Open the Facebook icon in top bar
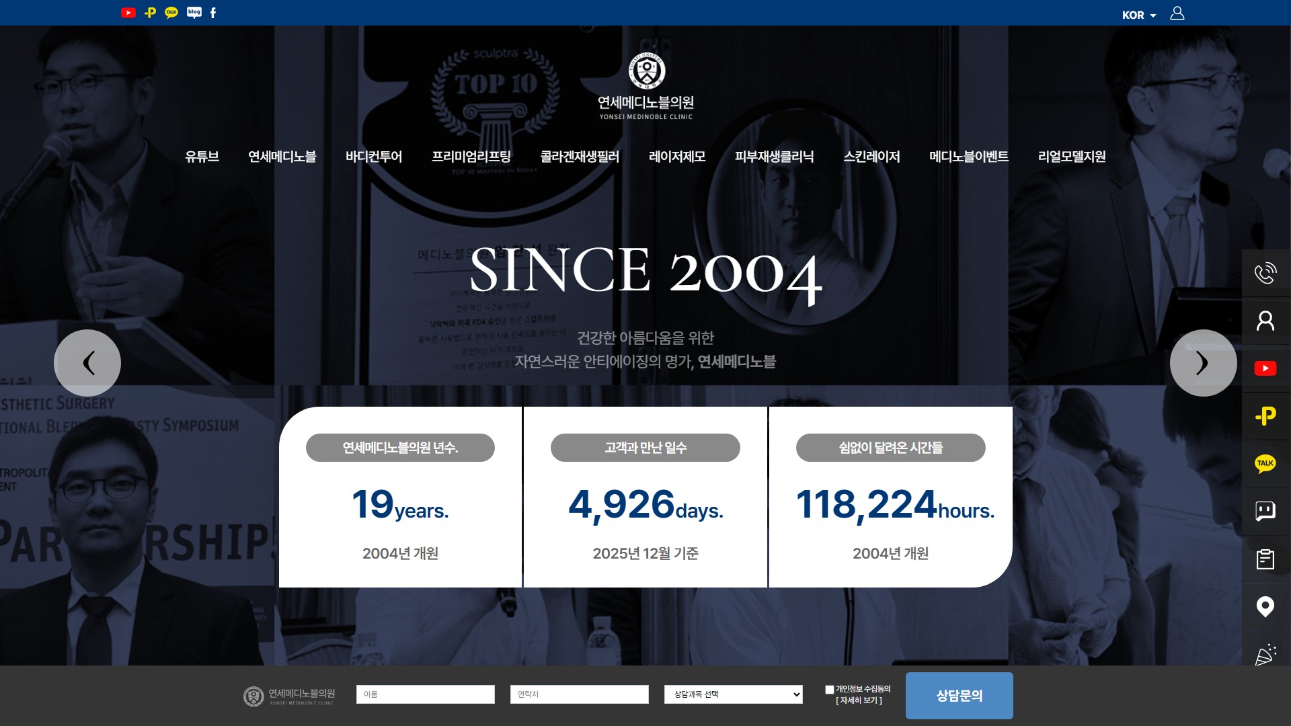The image size is (1291, 726). point(213,13)
